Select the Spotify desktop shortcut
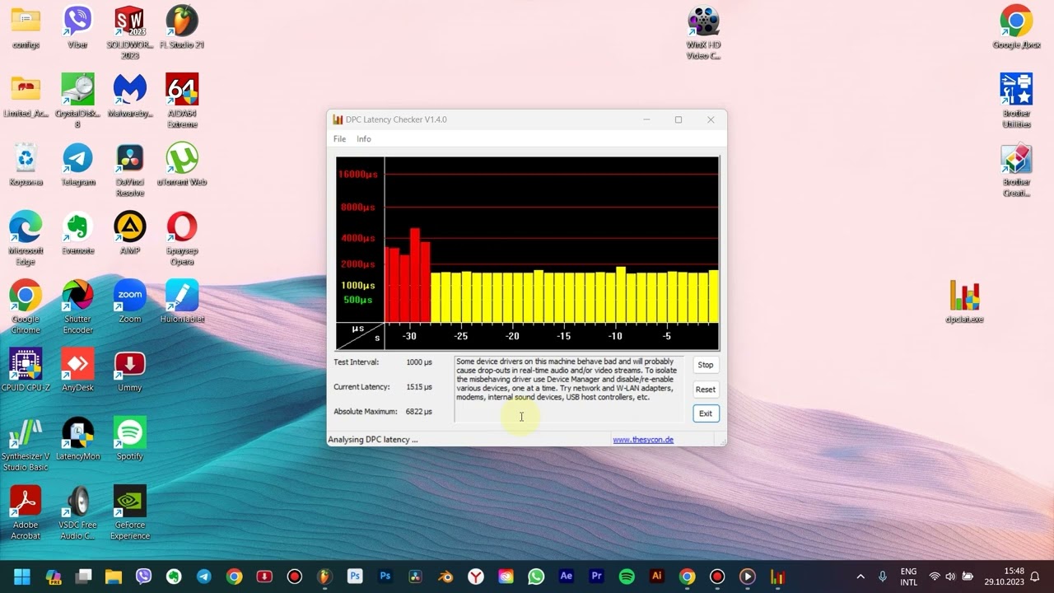Viewport: 1054px width, 593px height. point(130,438)
